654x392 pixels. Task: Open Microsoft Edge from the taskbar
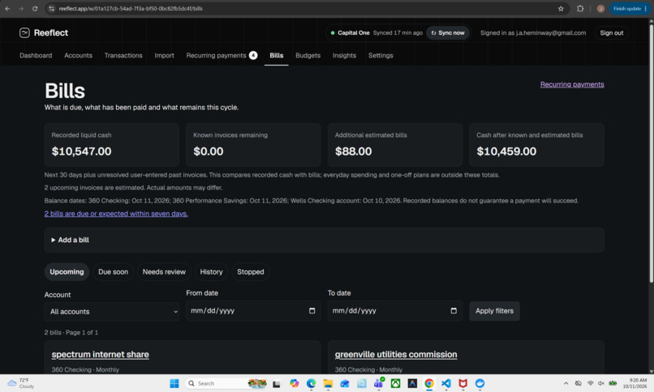(311, 383)
